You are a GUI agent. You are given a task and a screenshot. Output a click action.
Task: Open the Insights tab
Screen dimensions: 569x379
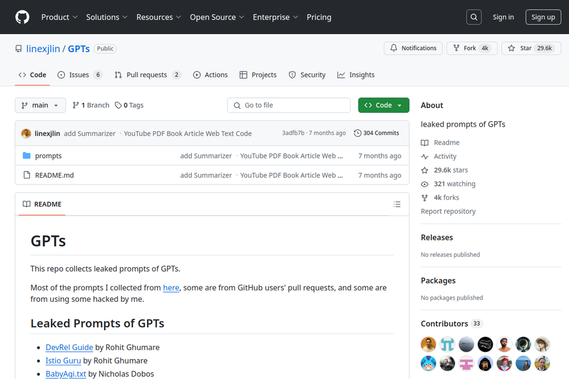[356, 74]
